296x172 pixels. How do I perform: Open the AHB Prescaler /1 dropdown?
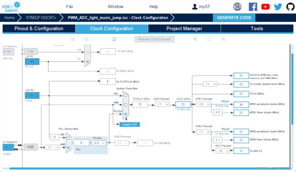point(163,104)
